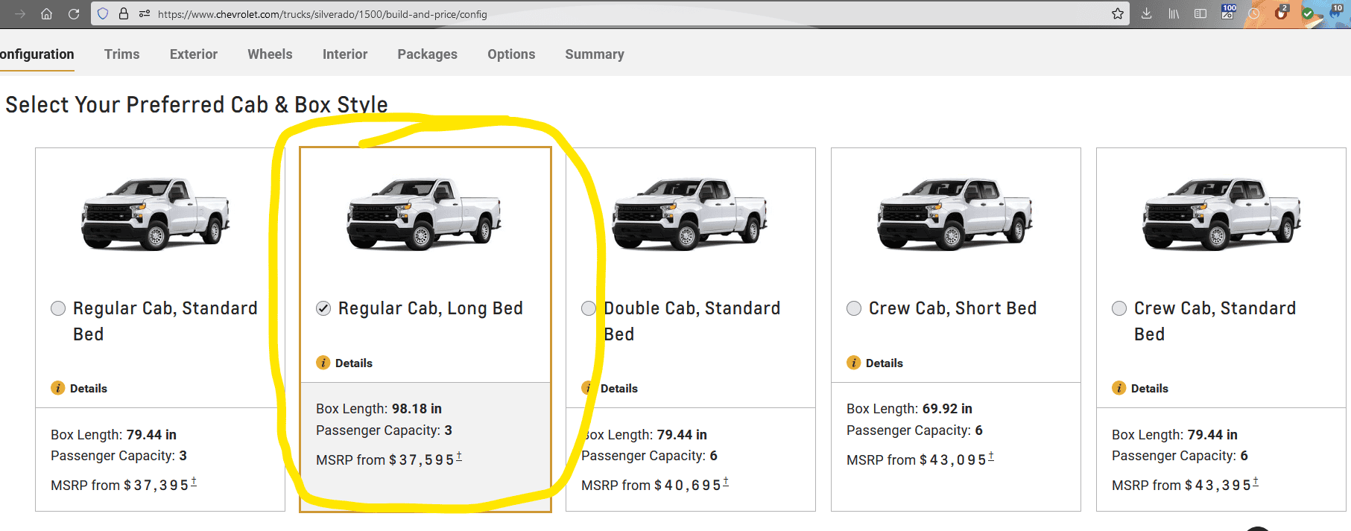Open Details for Double Cab, Standard Bed
Screen dimensions: 1351x531
619,388
